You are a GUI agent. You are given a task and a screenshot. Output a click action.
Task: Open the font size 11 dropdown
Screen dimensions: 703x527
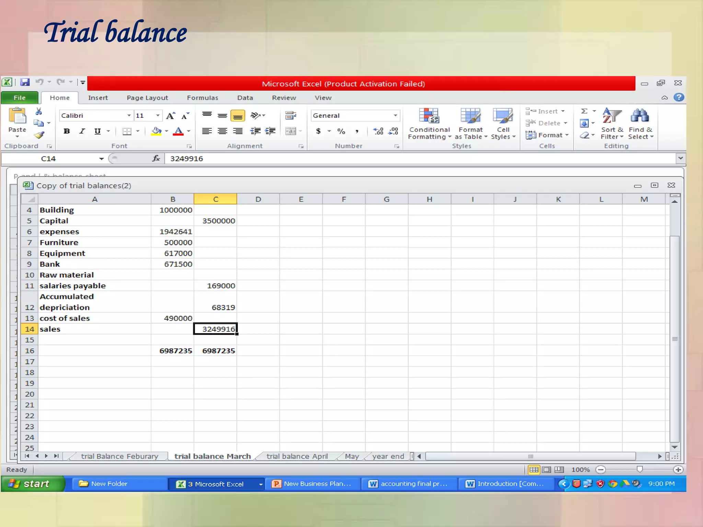[x=158, y=116]
